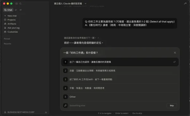
Task: Start a New chat
Action: coord(12,16)
